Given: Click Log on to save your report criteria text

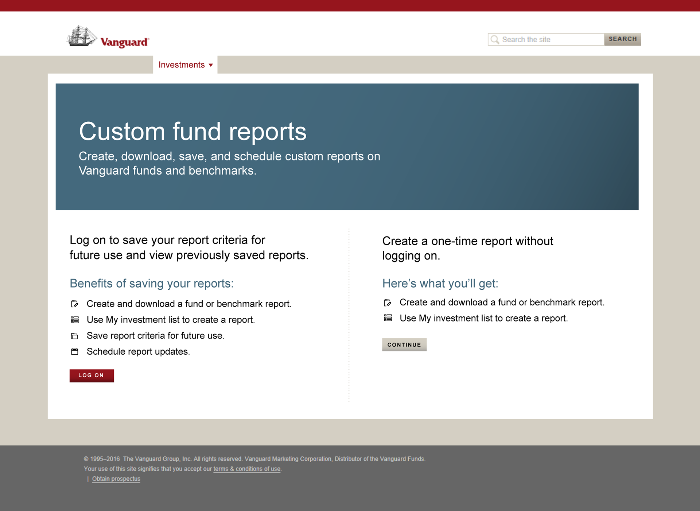Looking at the screenshot, I should [189, 247].
